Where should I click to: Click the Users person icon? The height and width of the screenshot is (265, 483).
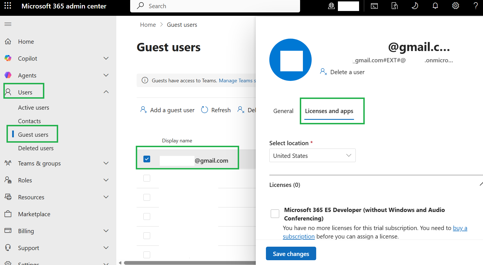click(8, 92)
